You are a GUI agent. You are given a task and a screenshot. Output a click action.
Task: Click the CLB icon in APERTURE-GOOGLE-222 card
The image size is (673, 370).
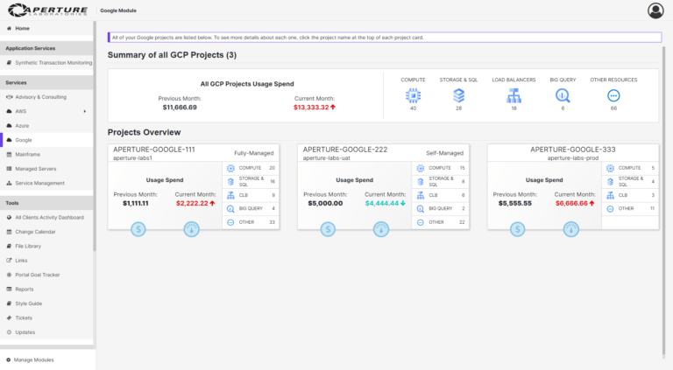(421, 195)
